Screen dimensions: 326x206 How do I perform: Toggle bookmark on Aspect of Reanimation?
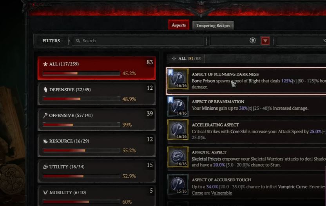(170, 99)
